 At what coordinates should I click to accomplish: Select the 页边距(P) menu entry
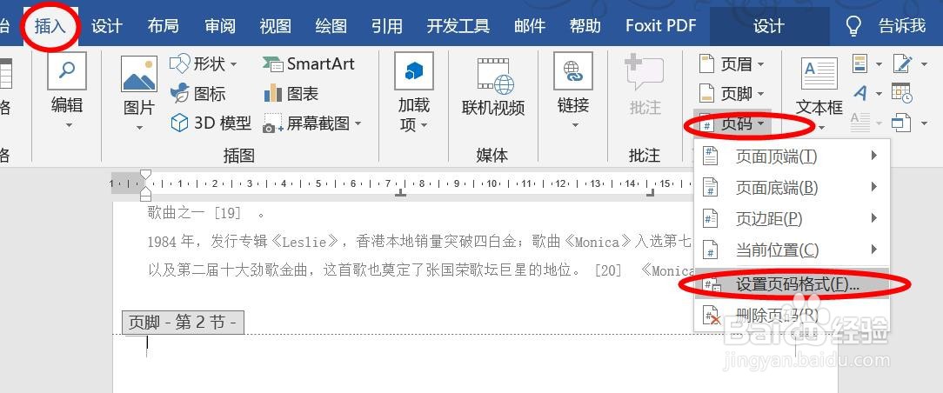coord(792,219)
